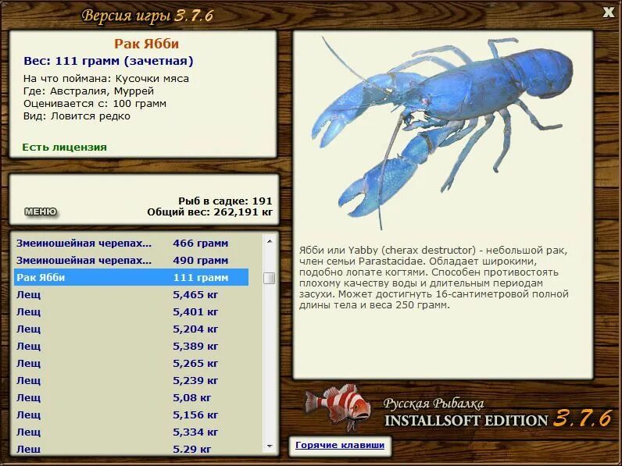Select the Лещ 5,265 кг row
Image resolution: width=622 pixels, height=466 pixels.
coord(131,364)
